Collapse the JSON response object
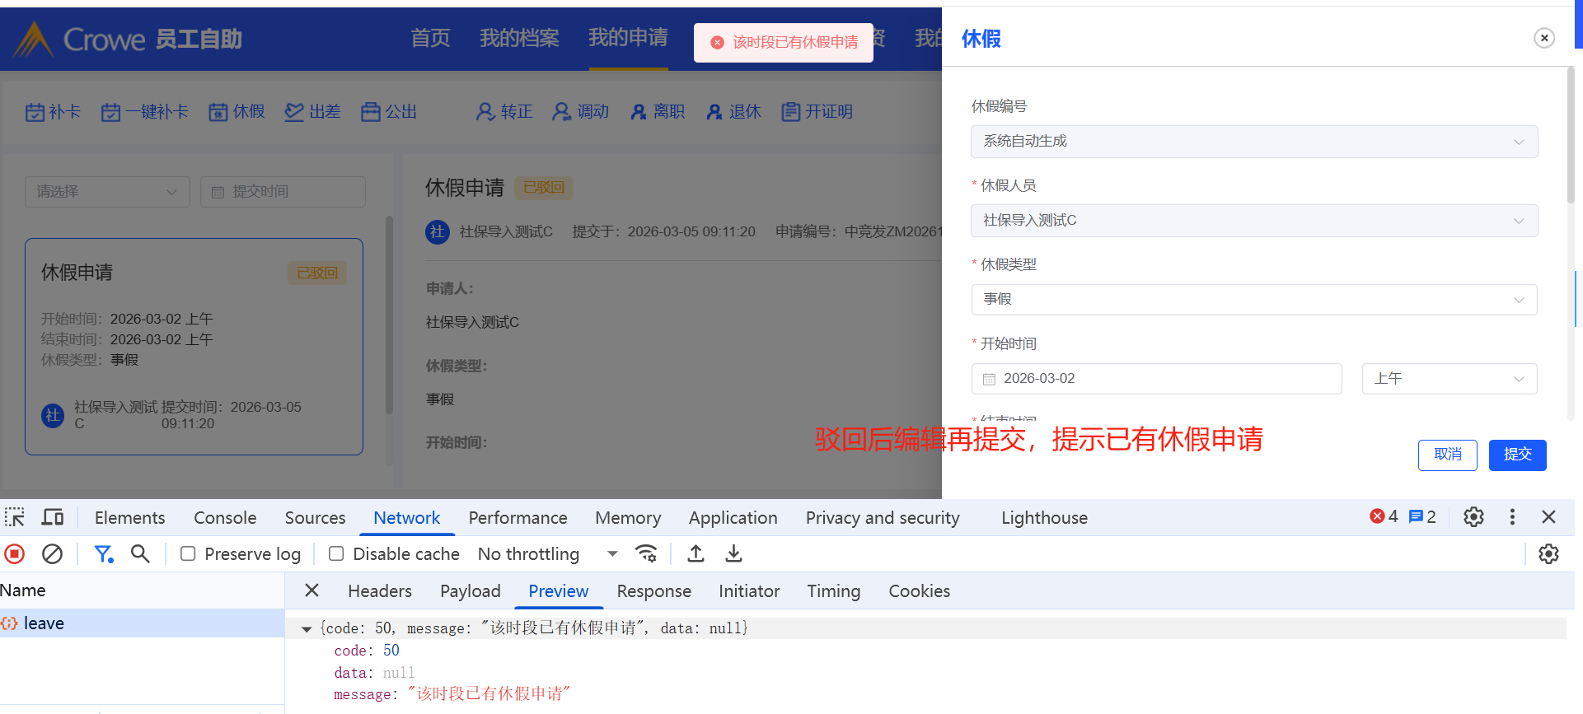This screenshot has height=714, width=1583. (x=307, y=629)
